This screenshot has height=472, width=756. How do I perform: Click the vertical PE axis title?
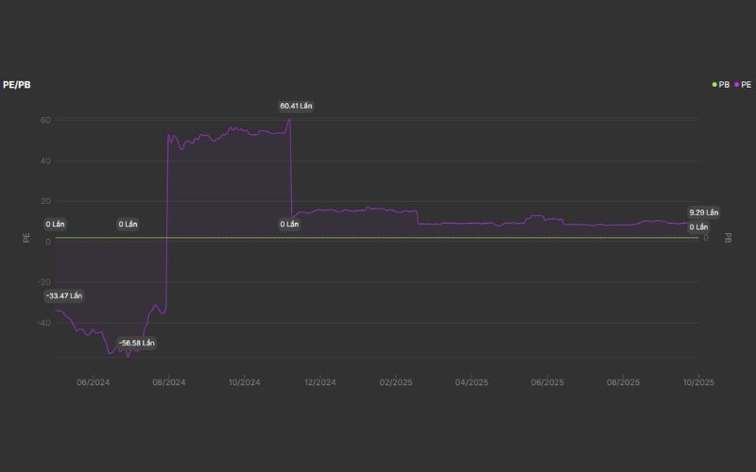pyautogui.click(x=26, y=239)
